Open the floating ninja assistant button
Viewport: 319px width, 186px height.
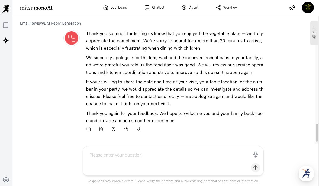(306, 173)
